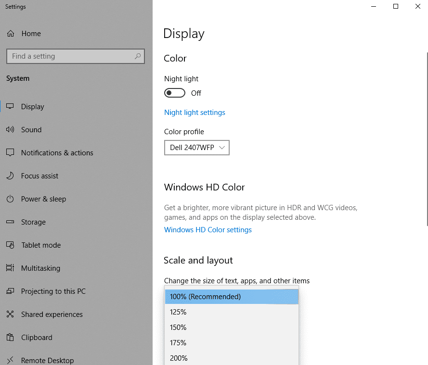This screenshot has width=428, height=365.
Task: Maximize the Settings window
Action: (x=396, y=6)
